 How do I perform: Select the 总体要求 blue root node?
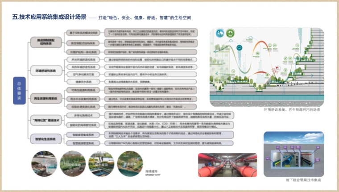[x=20, y=91]
